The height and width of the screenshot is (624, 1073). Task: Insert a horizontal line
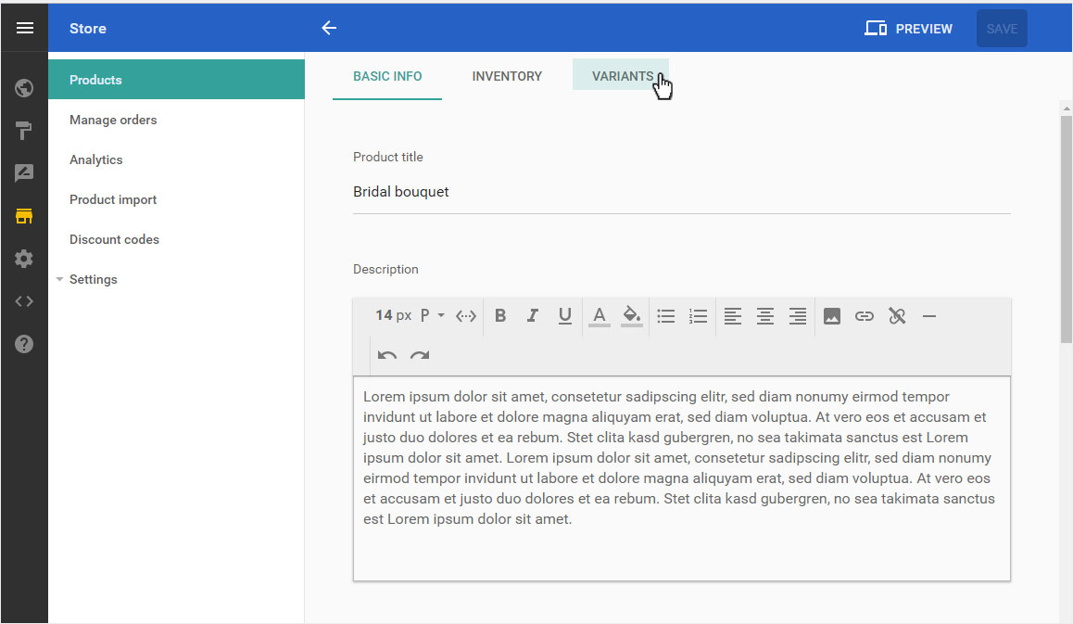pos(929,316)
